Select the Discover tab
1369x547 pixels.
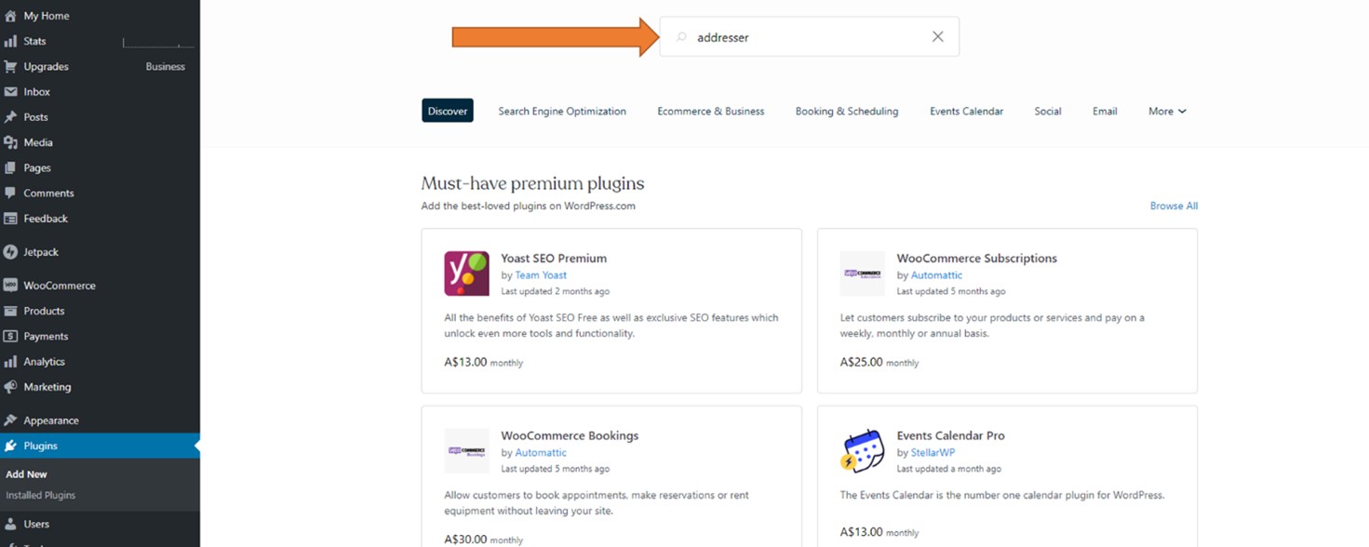pyautogui.click(x=447, y=111)
